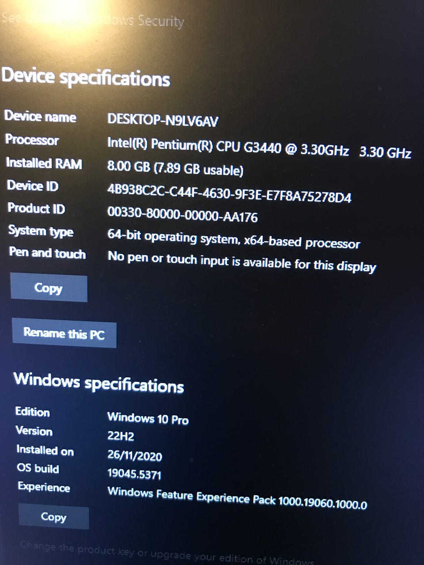Click the OS build 19045.5371 value
The image size is (424, 565).
point(134,474)
